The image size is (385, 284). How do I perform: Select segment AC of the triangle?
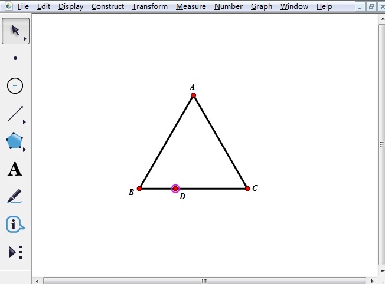click(220, 142)
